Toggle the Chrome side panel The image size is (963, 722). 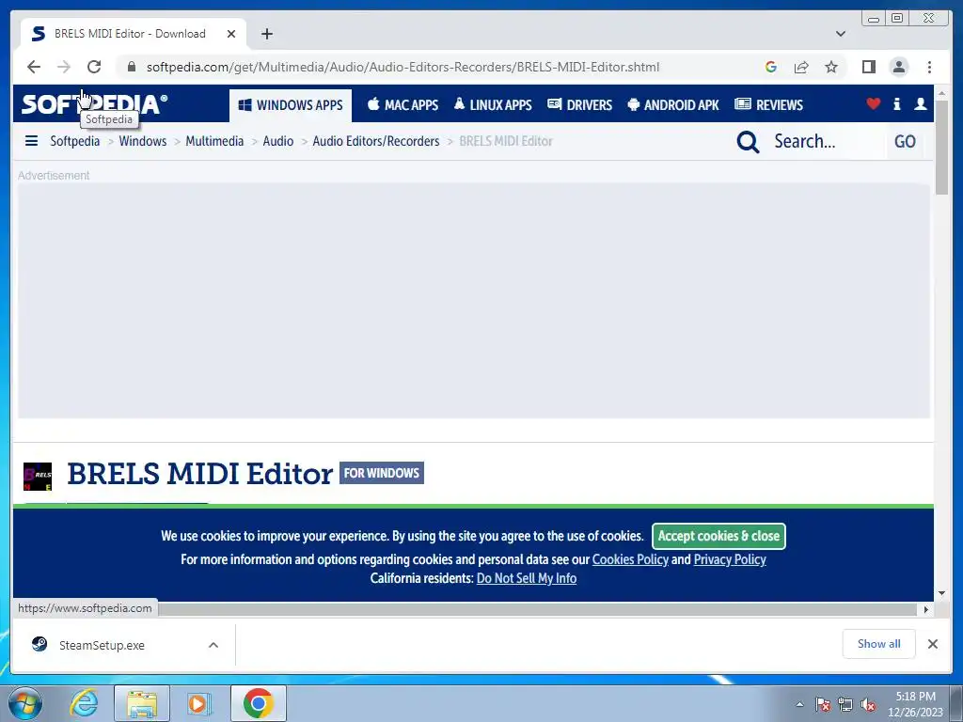[x=868, y=67]
